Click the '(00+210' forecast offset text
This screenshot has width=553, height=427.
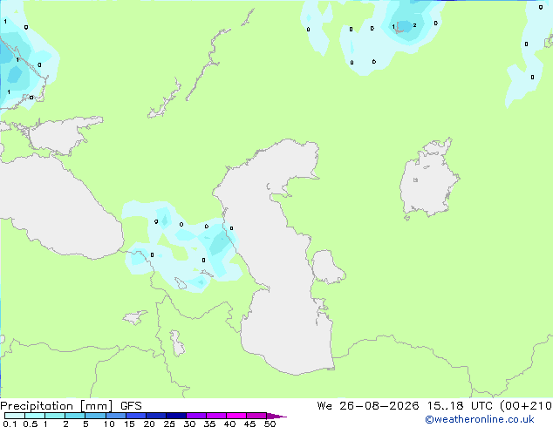click(x=526, y=406)
